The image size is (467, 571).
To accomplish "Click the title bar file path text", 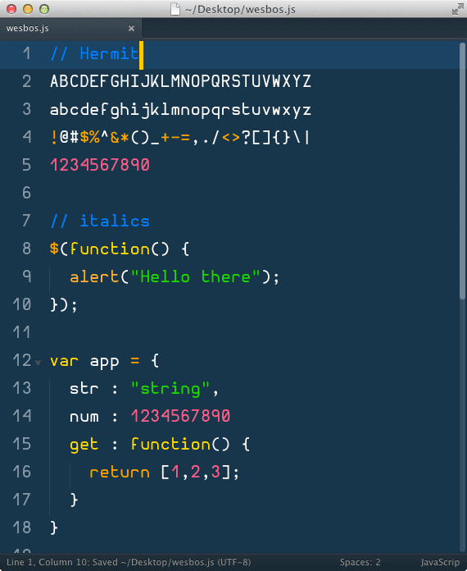I will [240, 9].
